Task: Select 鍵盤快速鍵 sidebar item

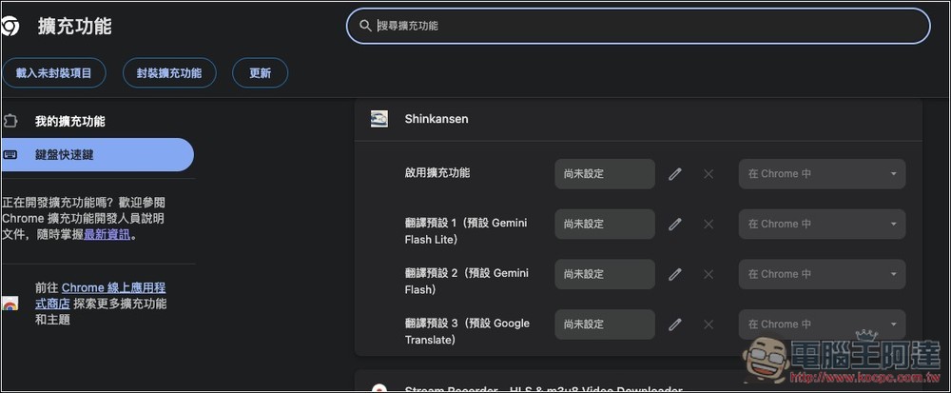Action: tap(97, 155)
